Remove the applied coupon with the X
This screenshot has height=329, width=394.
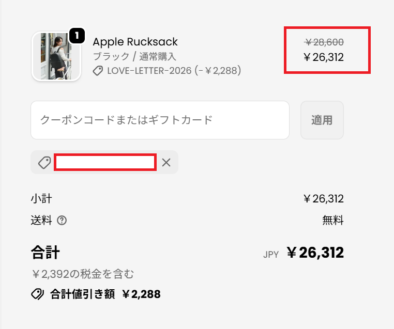[166, 162]
